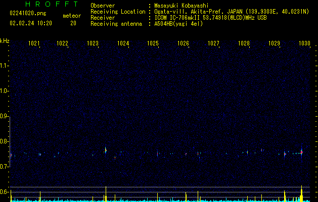Click the Observer label
This screenshot has height=202, width=318.
pos(103,6)
